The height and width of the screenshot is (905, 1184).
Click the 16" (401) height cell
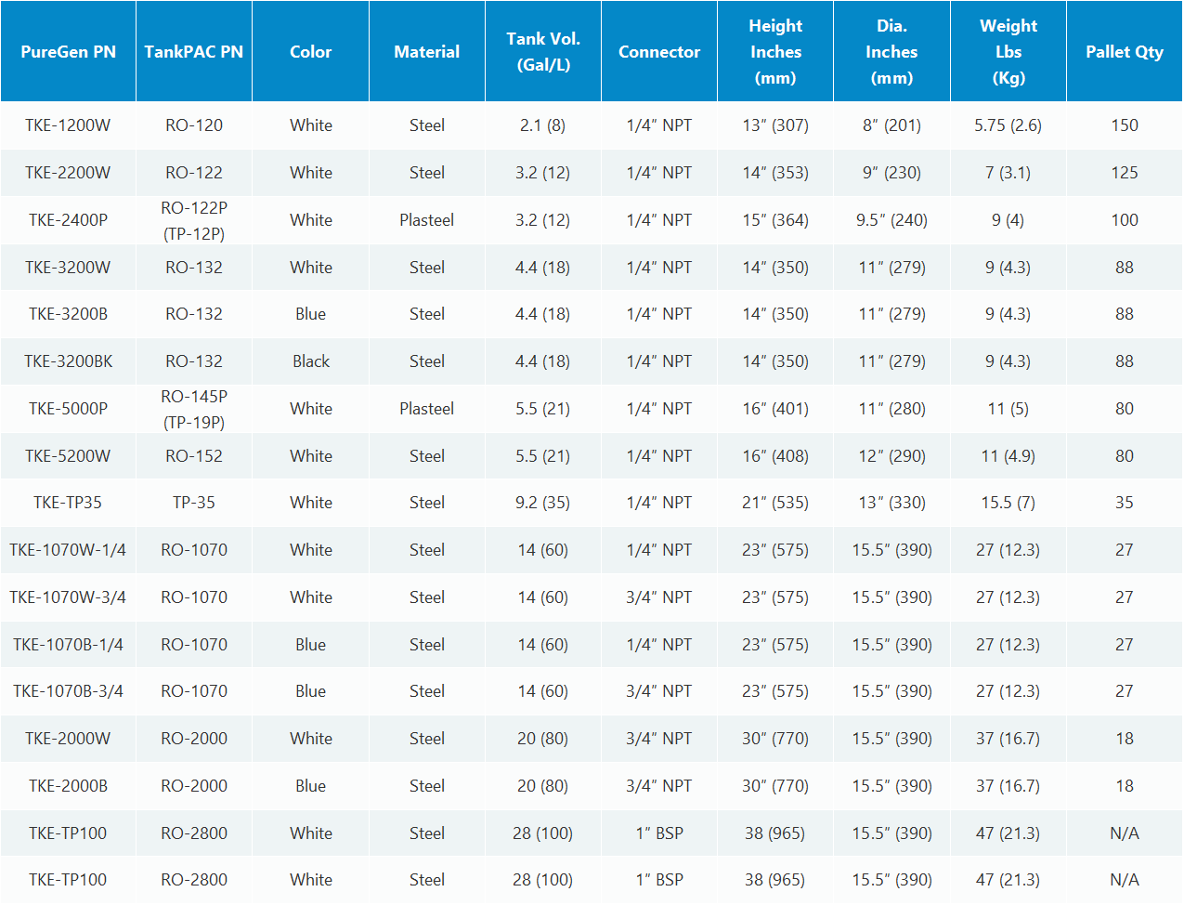[x=775, y=409]
